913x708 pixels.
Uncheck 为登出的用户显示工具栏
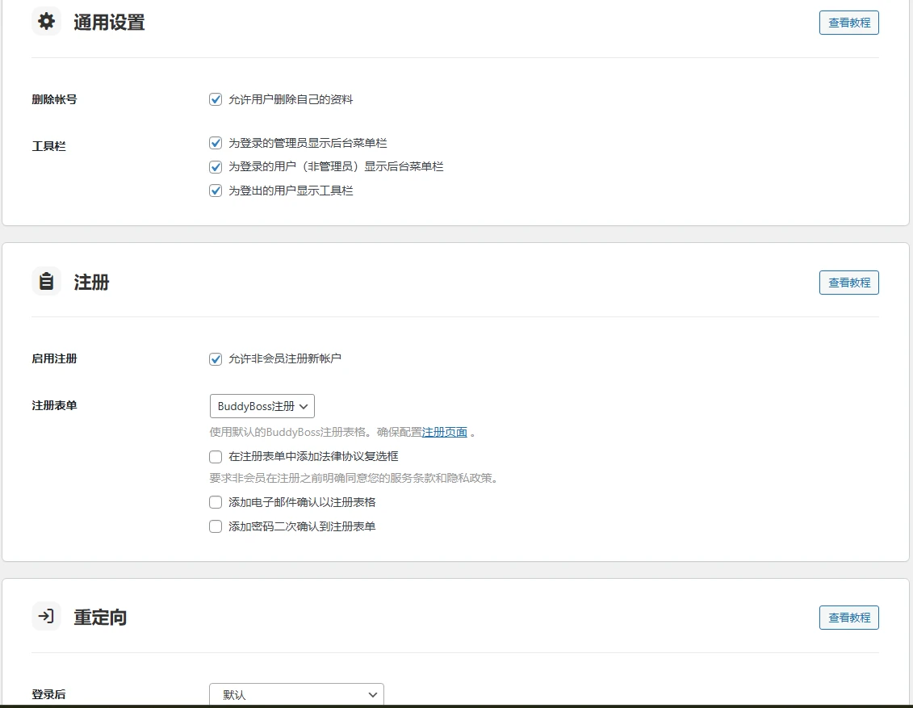point(216,191)
